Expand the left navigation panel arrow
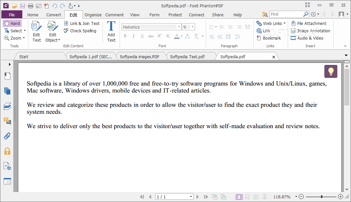This screenshot has height=202, width=351. (x=10, y=65)
